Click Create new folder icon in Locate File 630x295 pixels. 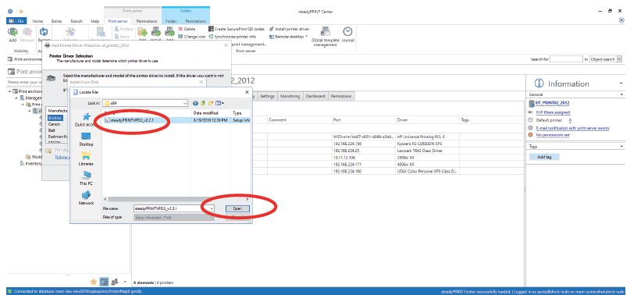point(211,103)
